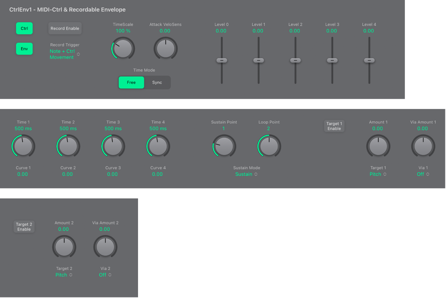
Task: Click the Time 3 knob
Action: point(113,146)
